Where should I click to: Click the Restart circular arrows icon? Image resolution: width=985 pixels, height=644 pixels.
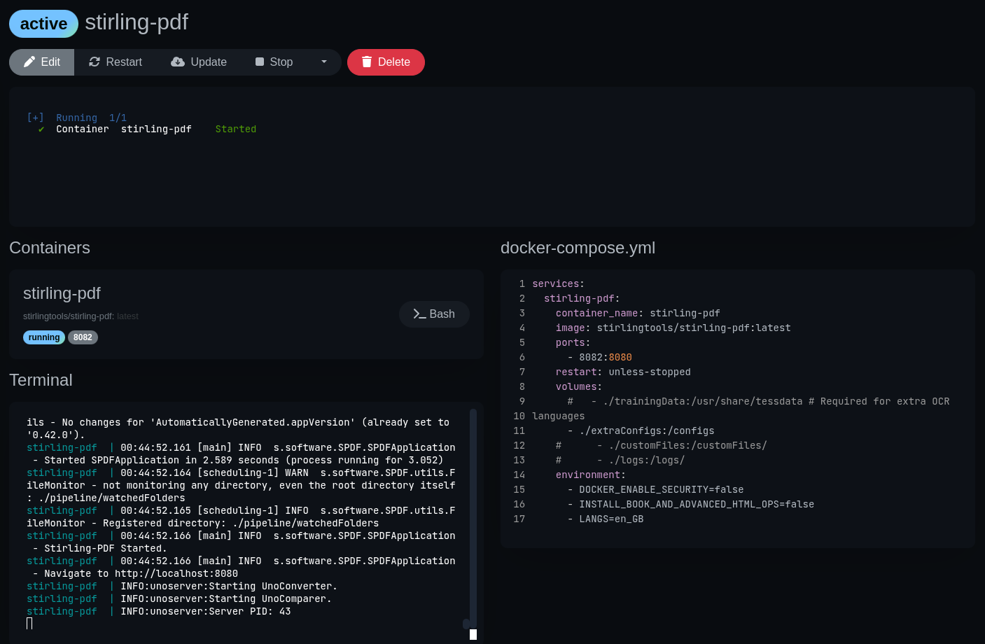95,62
